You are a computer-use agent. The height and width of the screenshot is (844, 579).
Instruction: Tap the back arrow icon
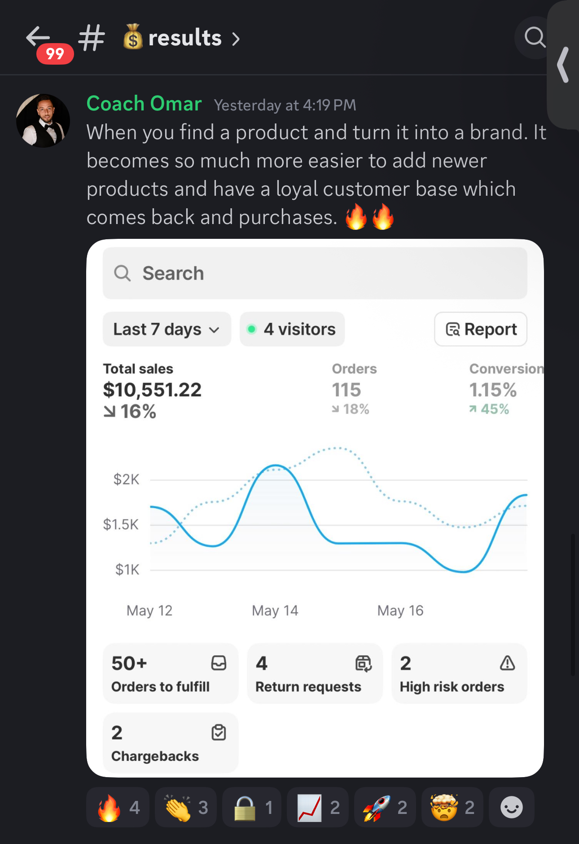pos(38,37)
